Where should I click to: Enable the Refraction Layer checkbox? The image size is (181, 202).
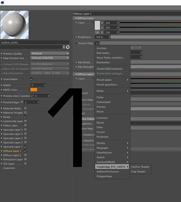pyautogui.click(x=25, y=159)
